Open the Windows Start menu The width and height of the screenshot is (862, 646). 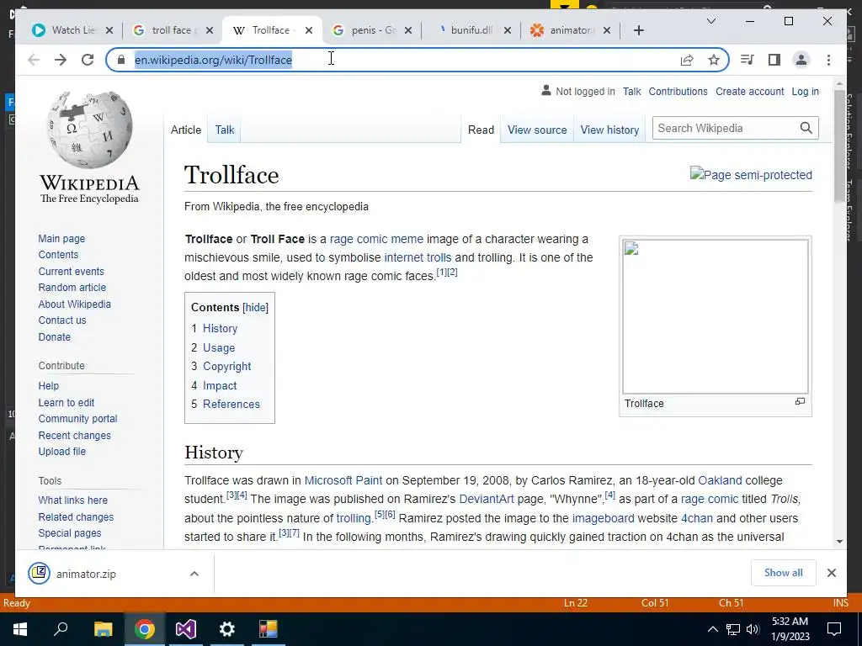coord(20,629)
